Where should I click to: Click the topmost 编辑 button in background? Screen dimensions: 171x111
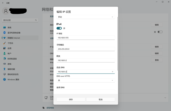pos(157,25)
